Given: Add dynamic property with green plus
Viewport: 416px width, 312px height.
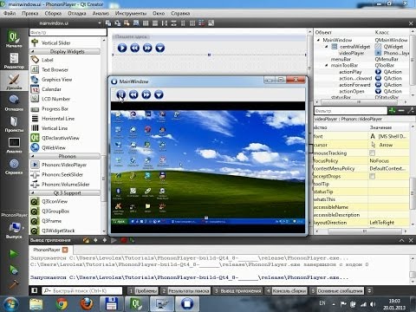Looking at the screenshot, I should pos(392,110).
